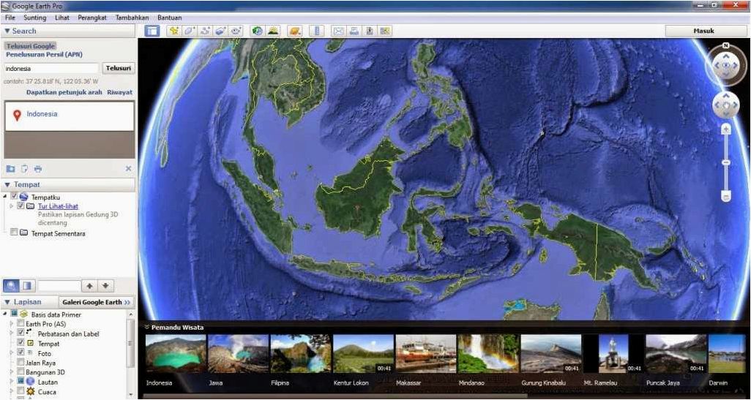
Task: Uncheck the Tempatku checkbox
Action: tap(15, 197)
